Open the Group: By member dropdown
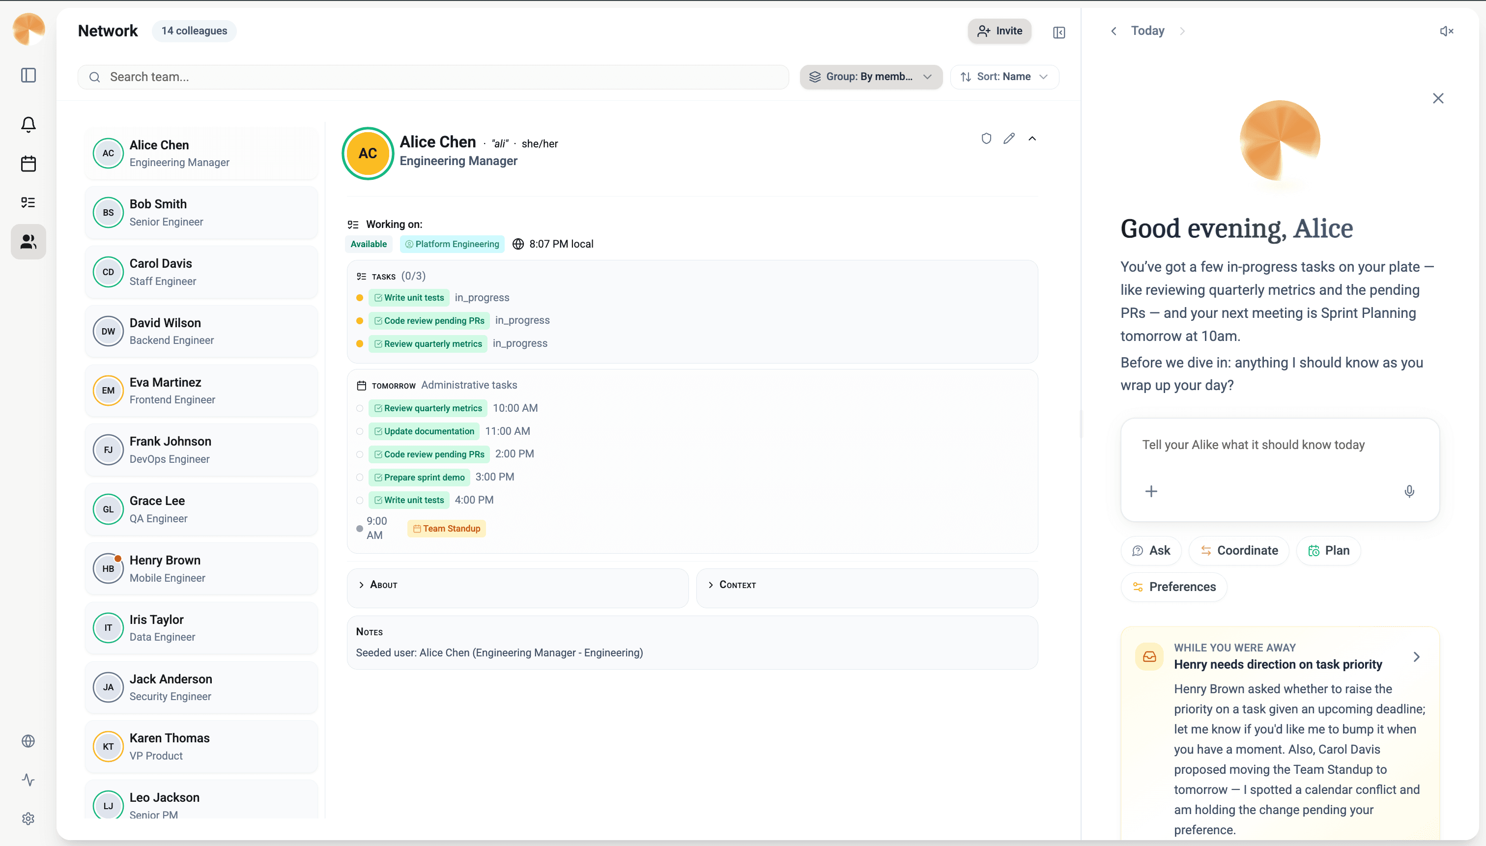The image size is (1486, 846). [871, 77]
